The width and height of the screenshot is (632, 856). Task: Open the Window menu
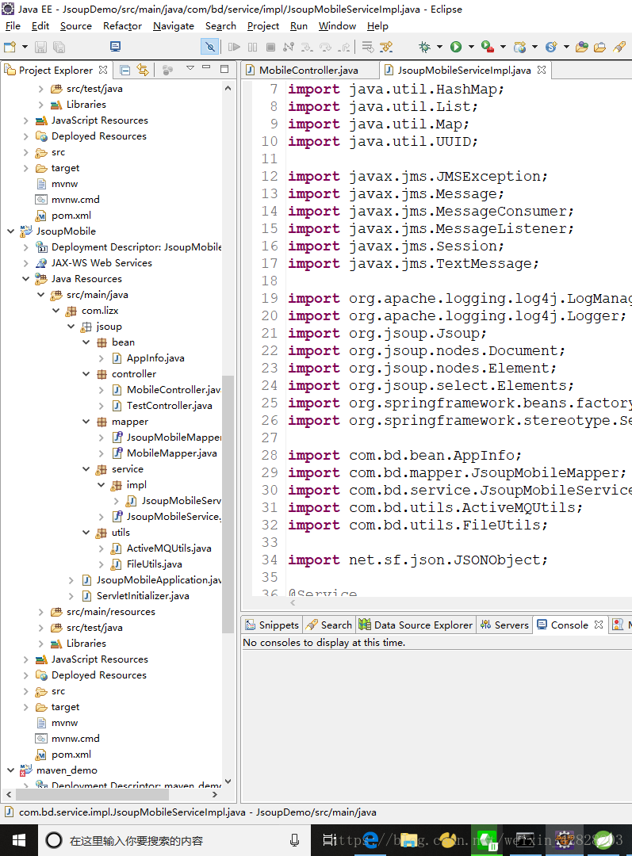pyautogui.click(x=337, y=25)
